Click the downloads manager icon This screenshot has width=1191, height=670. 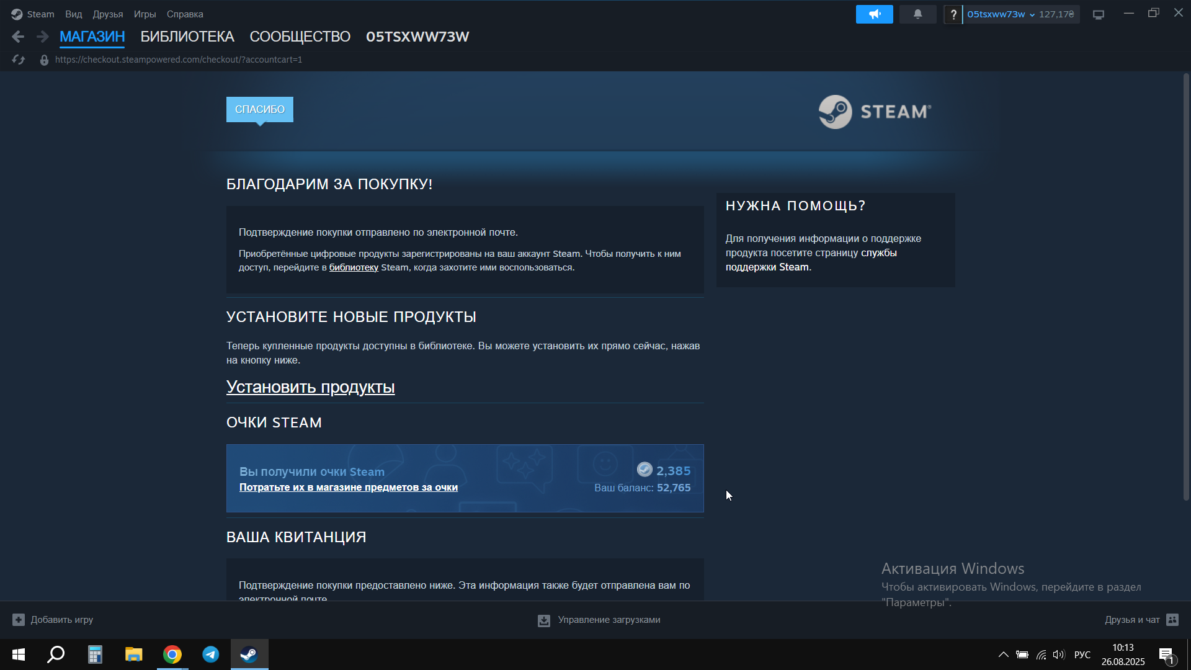544,620
